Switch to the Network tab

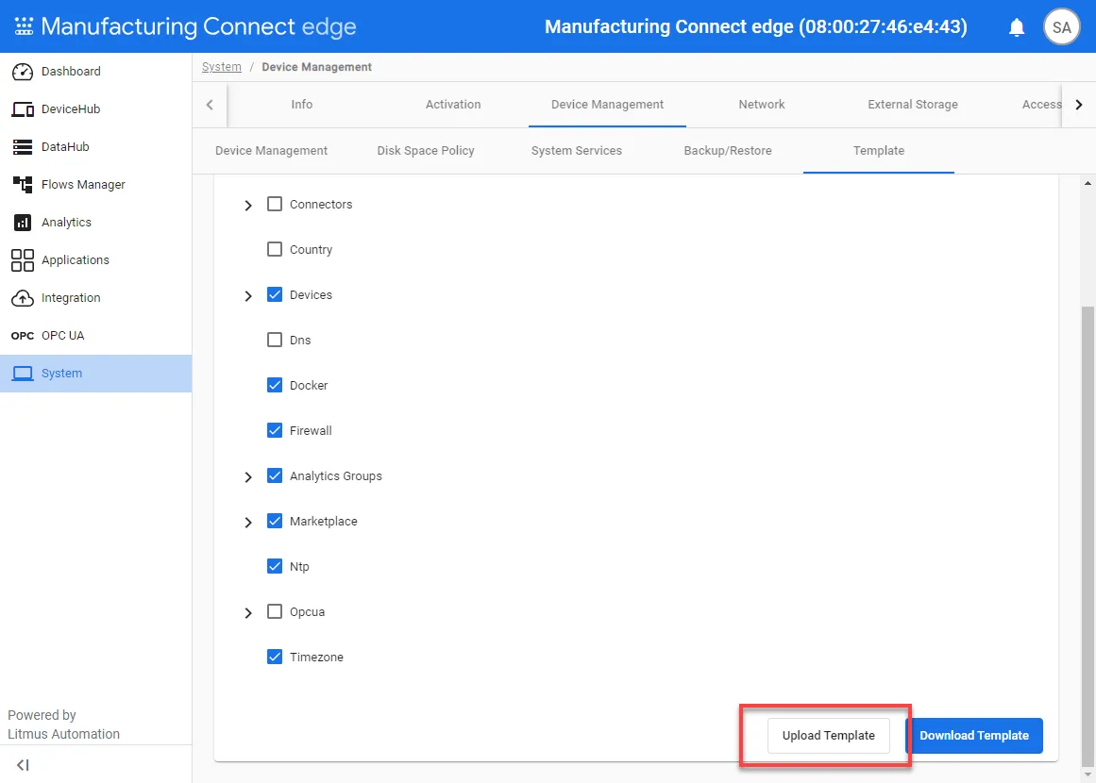(761, 104)
